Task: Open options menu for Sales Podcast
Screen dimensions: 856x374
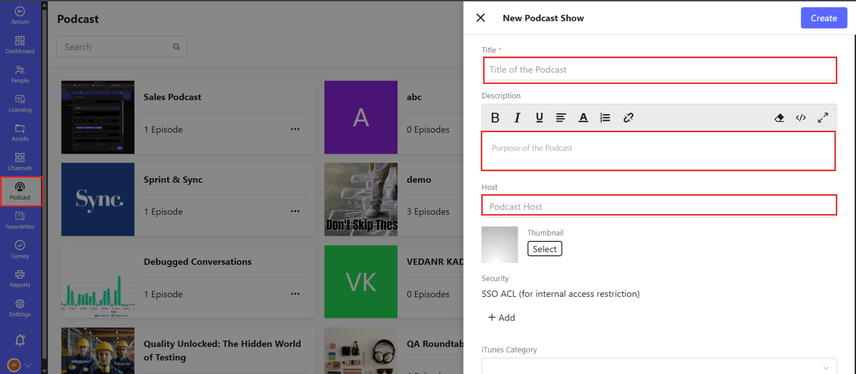Action: [x=295, y=129]
